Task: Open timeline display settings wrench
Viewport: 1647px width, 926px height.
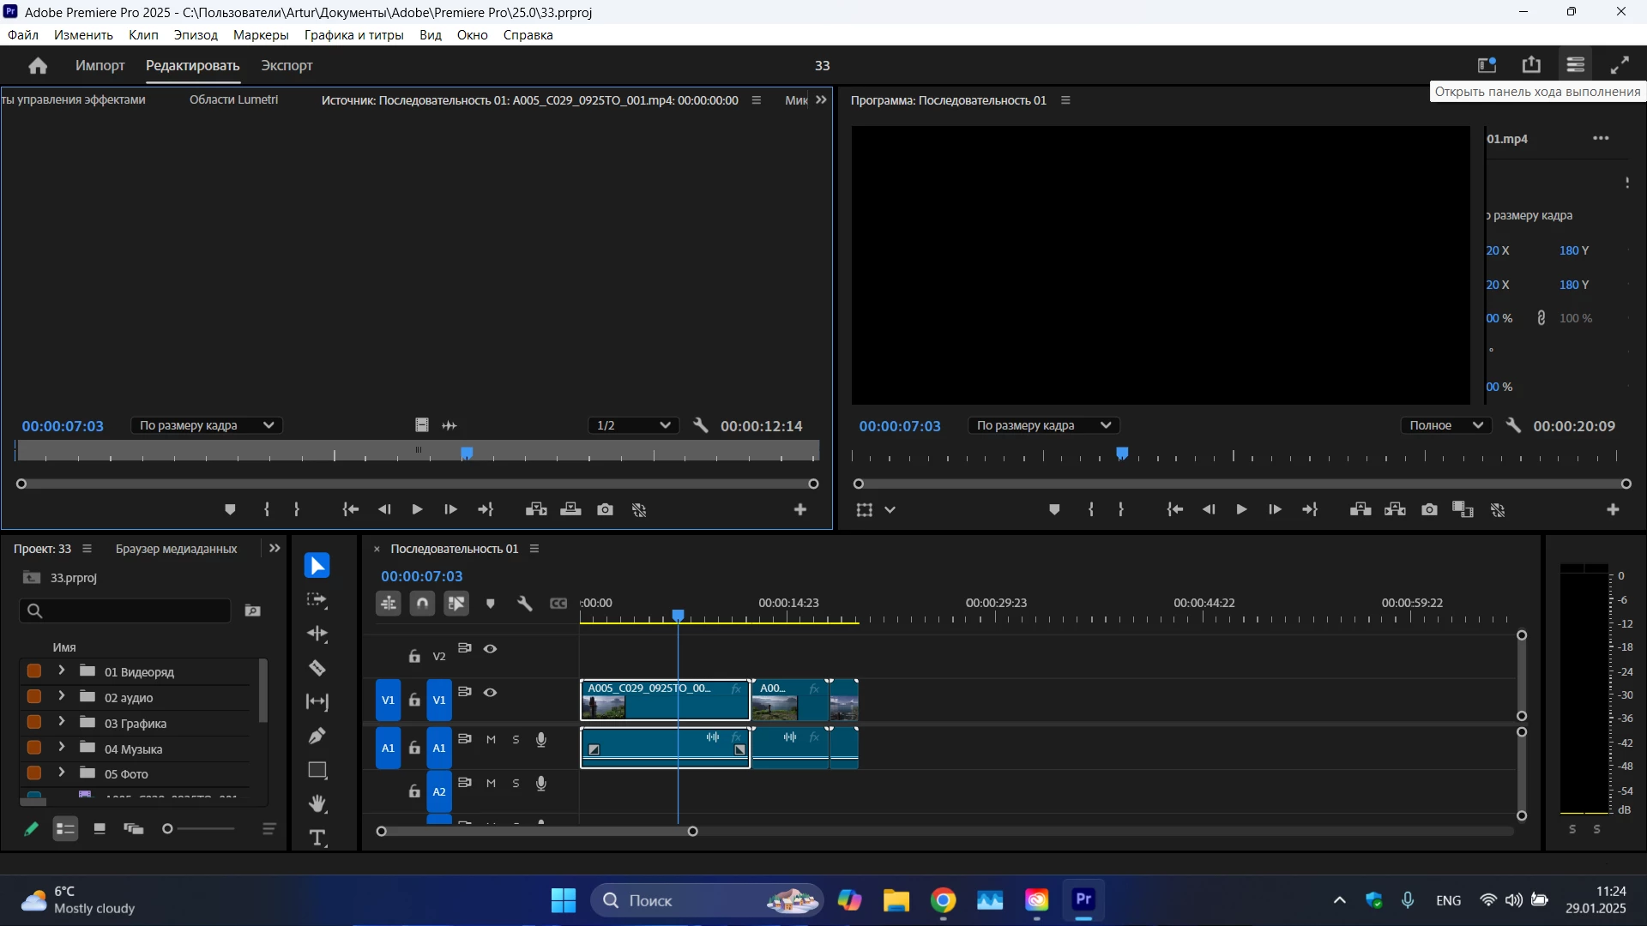Action: click(525, 604)
